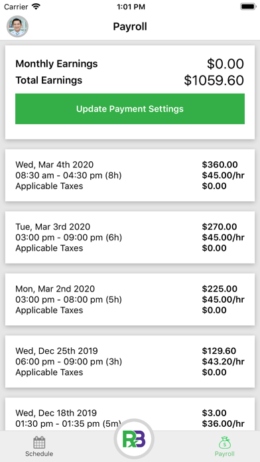This screenshot has width=260, height=462.
Task: Tap the RxB center logo button
Action: [134, 439]
